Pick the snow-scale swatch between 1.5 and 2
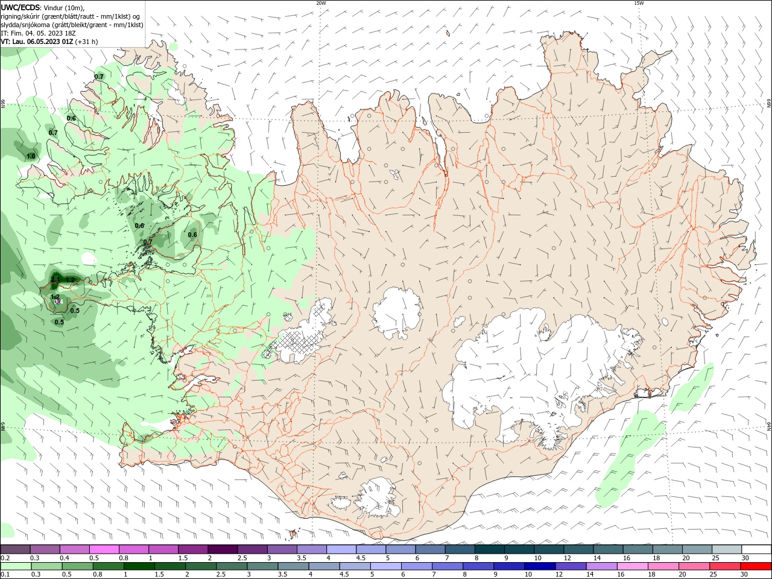This screenshot has width=772, height=579. coord(193,549)
